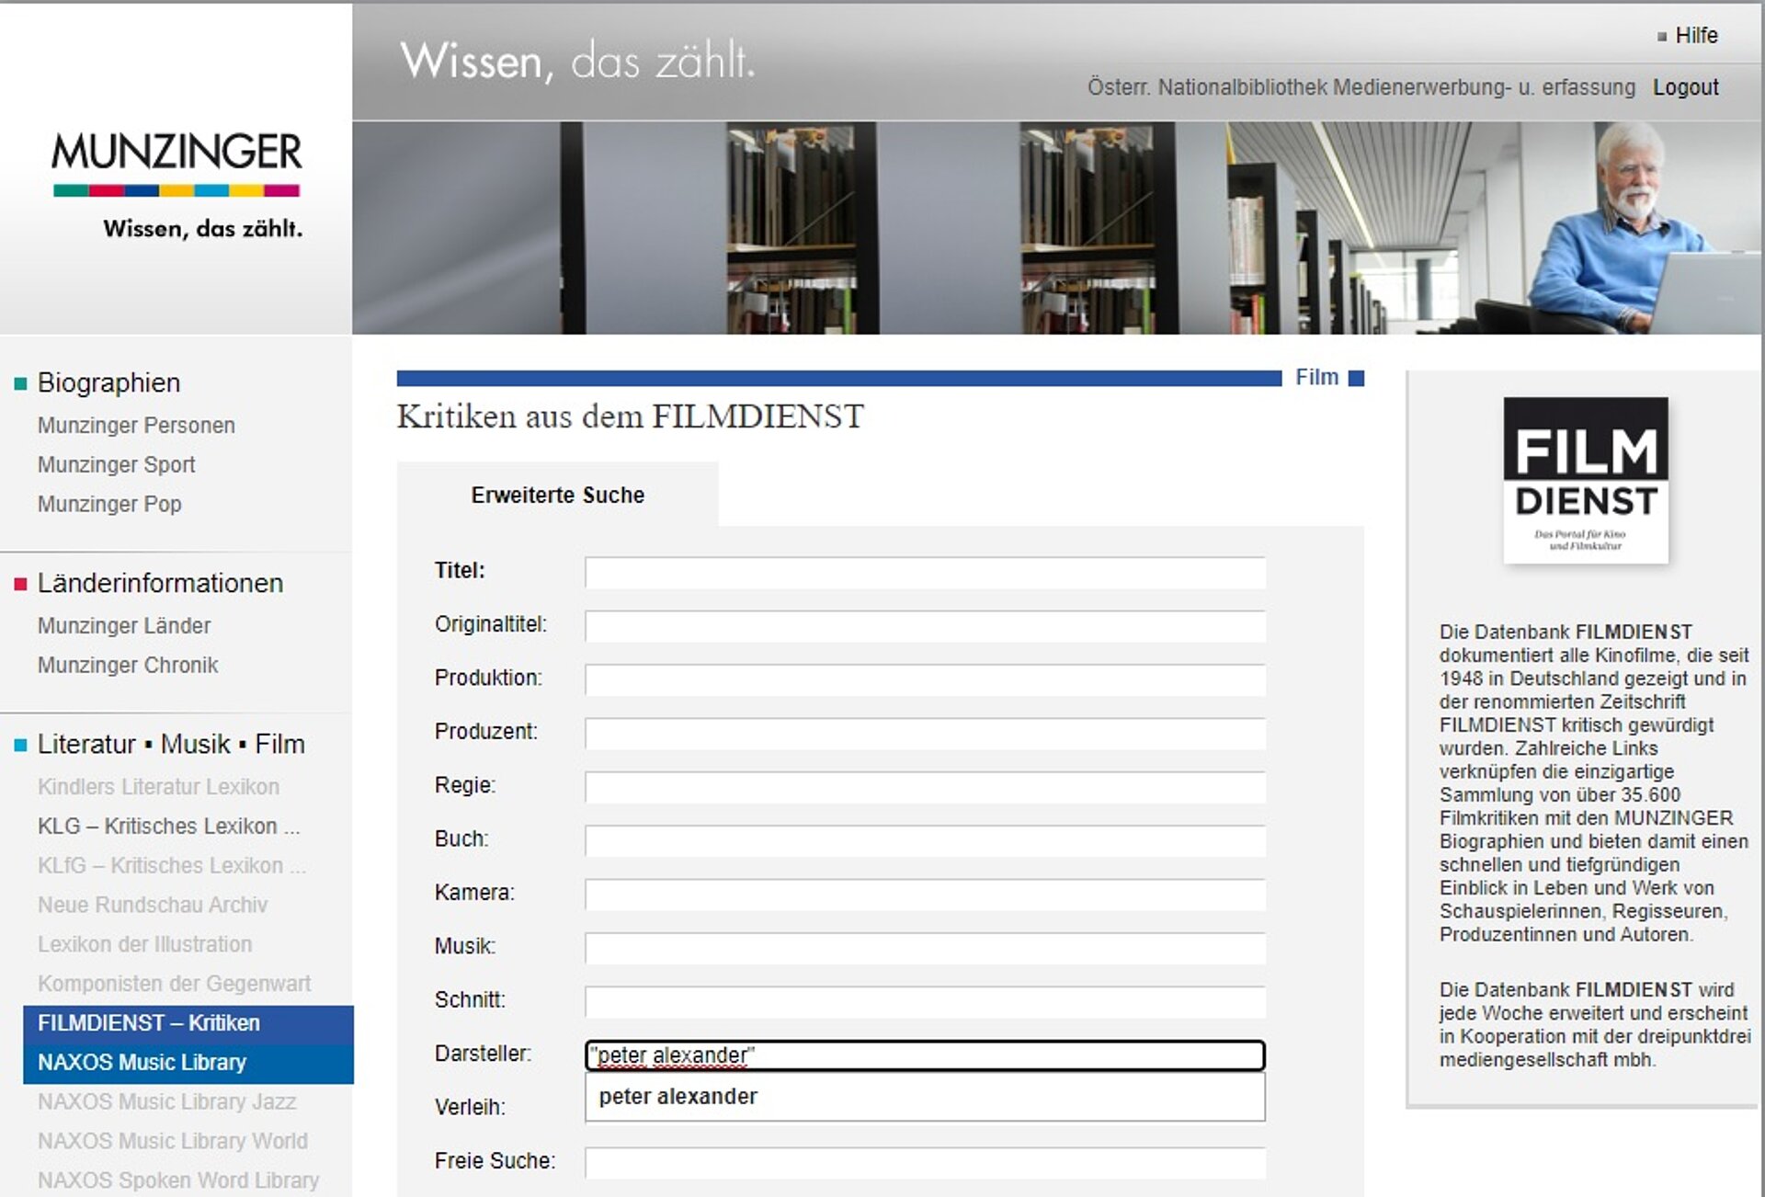Click the Munzinger logo

point(176,185)
